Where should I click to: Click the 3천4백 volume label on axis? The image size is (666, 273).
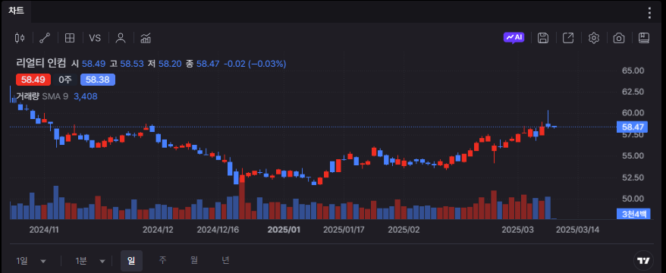tap(633, 214)
